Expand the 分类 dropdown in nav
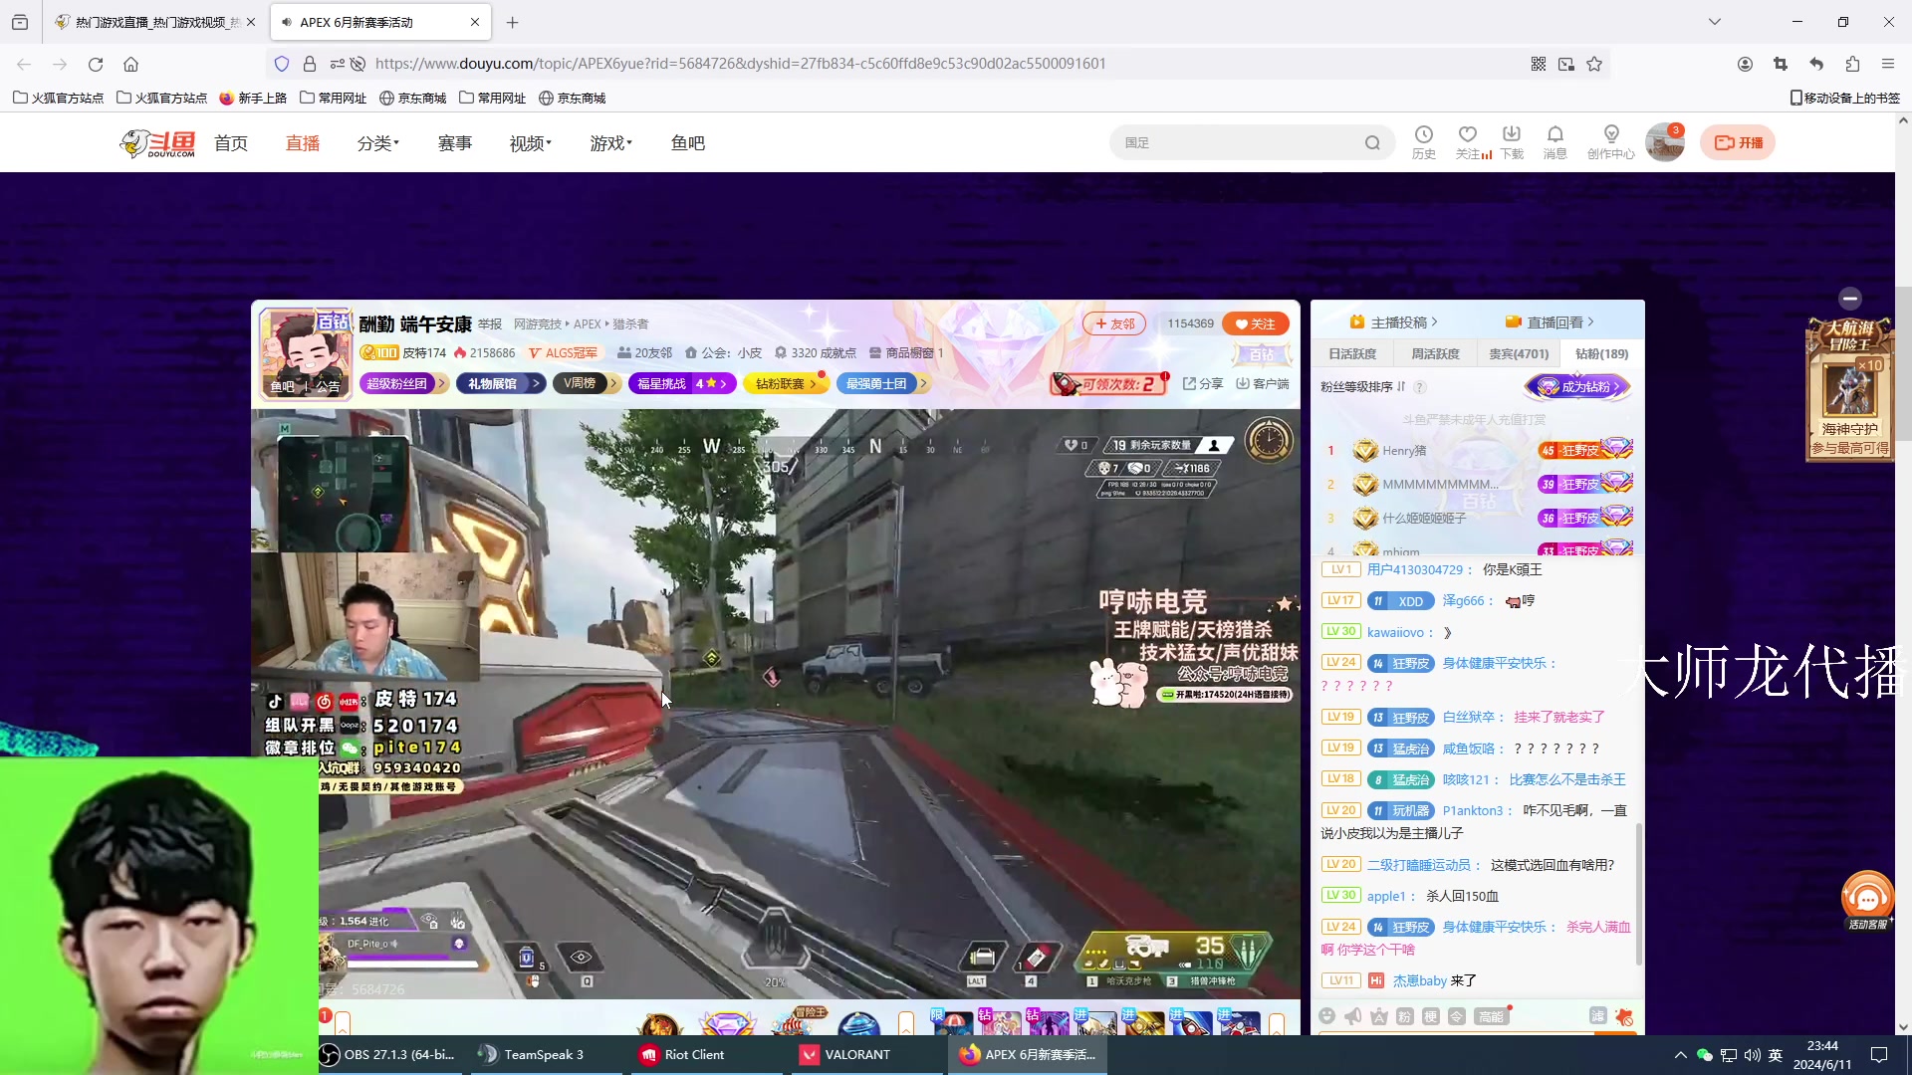 [378, 143]
